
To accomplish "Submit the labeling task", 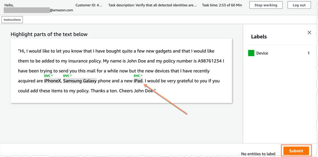I will (x=296, y=151).
